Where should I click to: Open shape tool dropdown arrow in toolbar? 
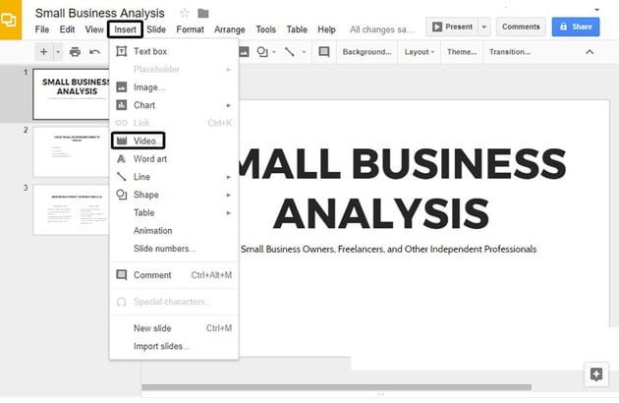[x=274, y=52]
